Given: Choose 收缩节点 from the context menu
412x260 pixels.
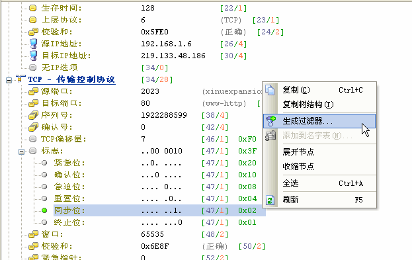Looking at the screenshot, I should coord(319,167).
